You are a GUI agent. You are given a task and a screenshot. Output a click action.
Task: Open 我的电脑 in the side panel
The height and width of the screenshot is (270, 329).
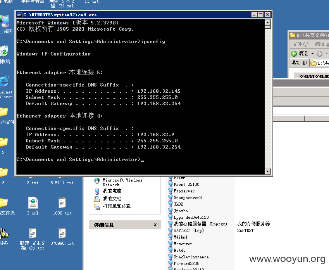point(112,191)
